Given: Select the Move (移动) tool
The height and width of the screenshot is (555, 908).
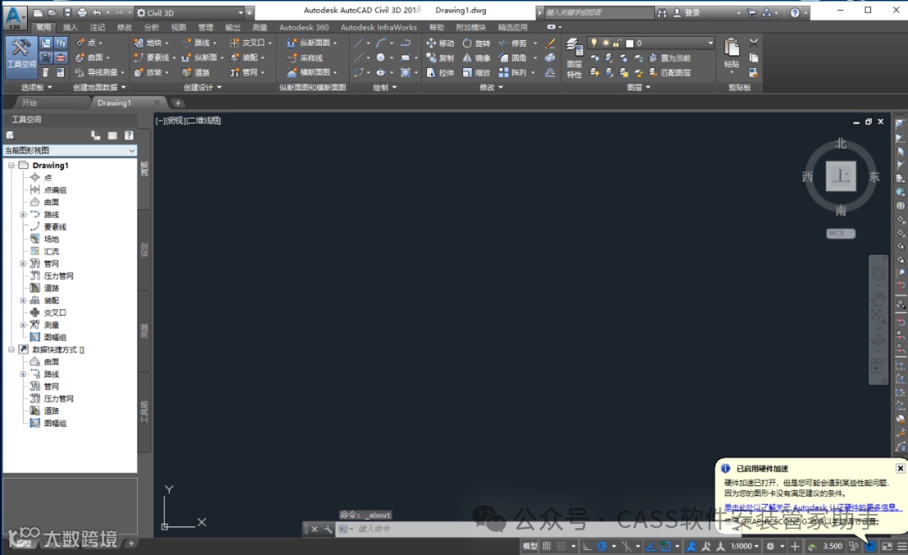Looking at the screenshot, I should coord(440,44).
